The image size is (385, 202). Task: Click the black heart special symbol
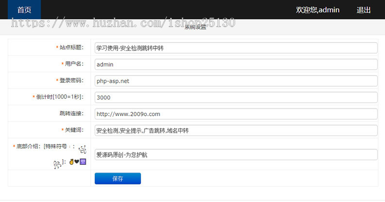[77, 162]
